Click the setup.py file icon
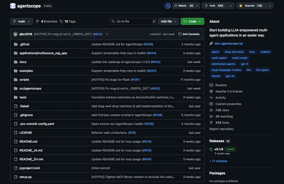Screen dimensions: 284x184 (16, 177)
